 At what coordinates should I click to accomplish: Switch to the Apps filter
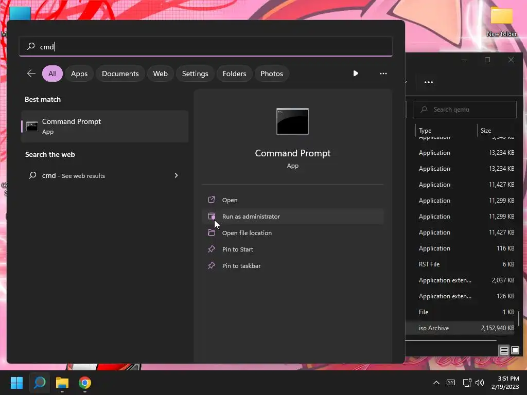(79, 74)
